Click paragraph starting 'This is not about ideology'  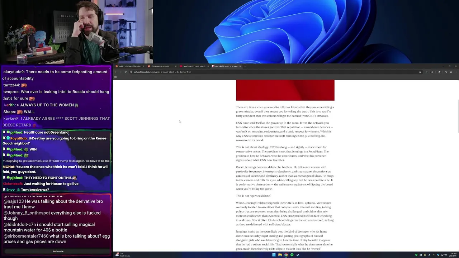[x=283, y=154]
